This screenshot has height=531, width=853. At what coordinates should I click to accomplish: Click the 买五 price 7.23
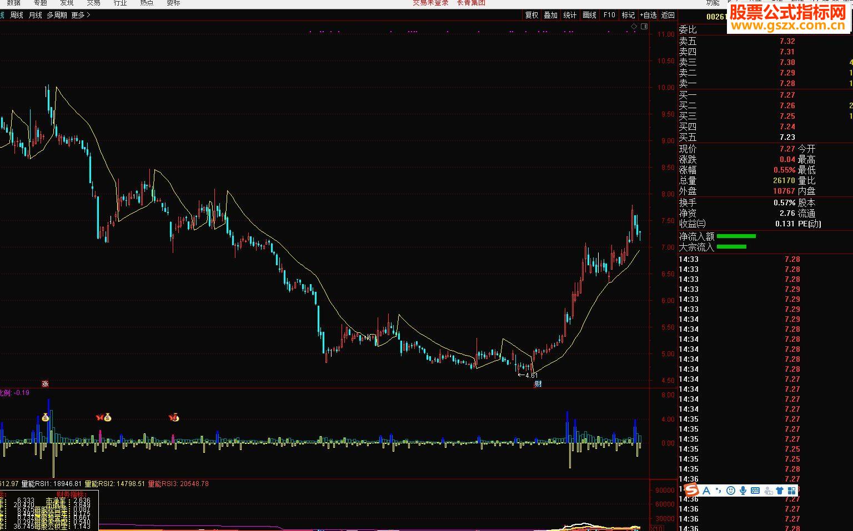coord(787,137)
